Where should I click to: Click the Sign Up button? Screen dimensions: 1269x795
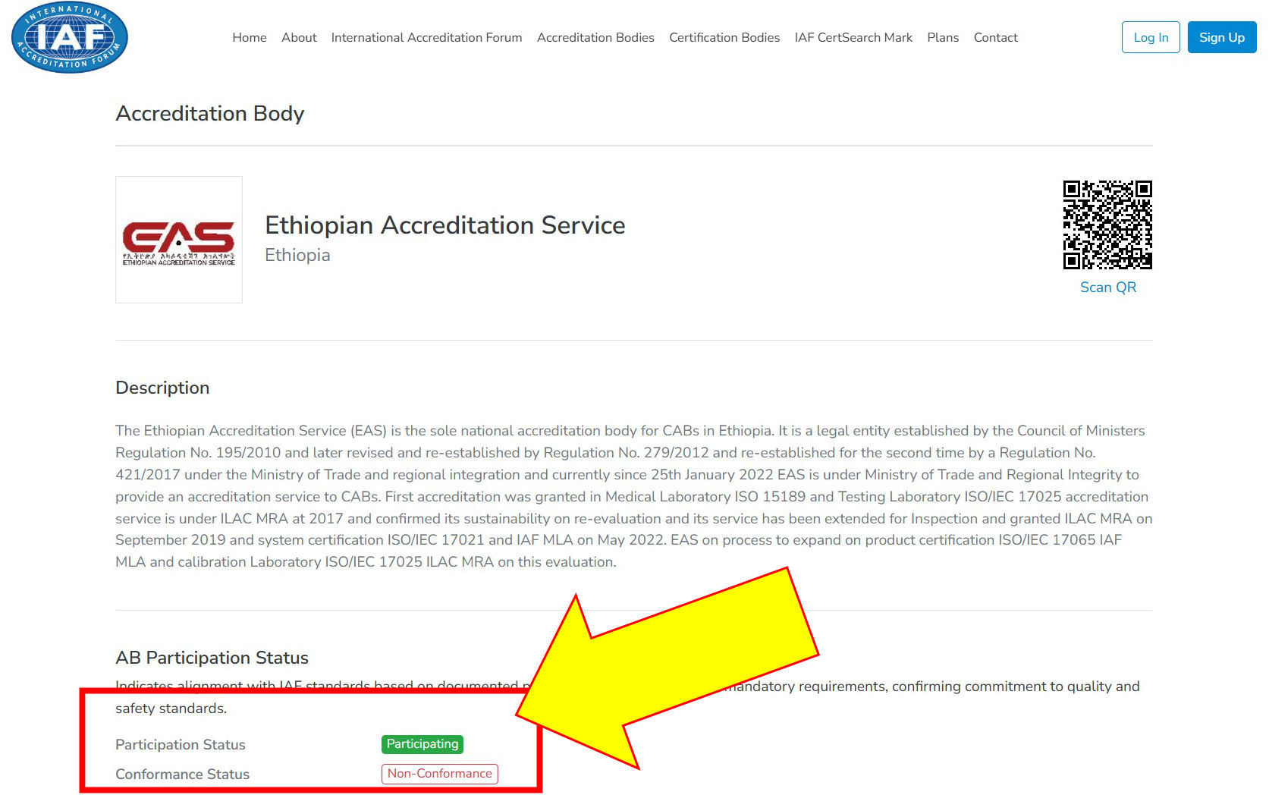pyautogui.click(x=1221, y=37)
